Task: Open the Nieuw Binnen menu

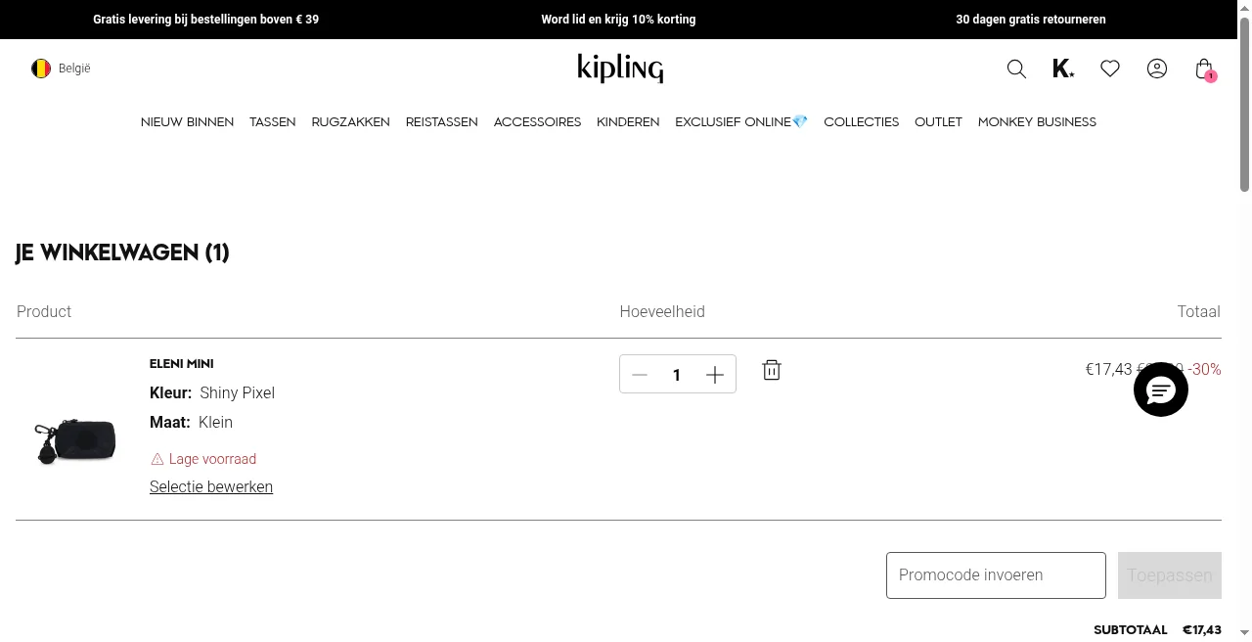Action: [187, 122]
